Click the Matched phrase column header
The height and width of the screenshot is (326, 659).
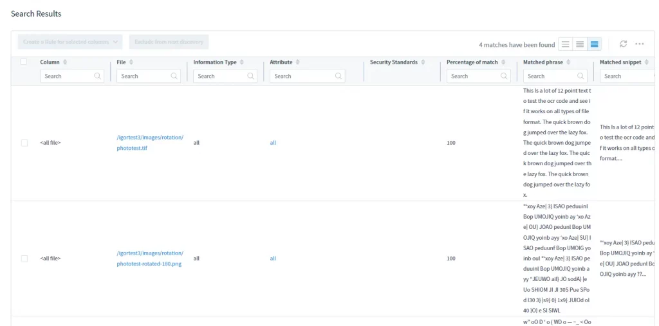(543, 62)
